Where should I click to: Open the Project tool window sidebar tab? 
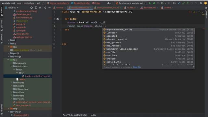(2, 11)
